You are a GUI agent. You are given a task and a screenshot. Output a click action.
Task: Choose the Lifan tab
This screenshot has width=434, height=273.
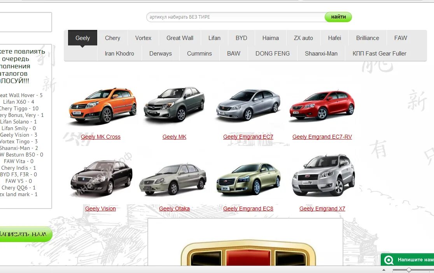tap(214, 38)
